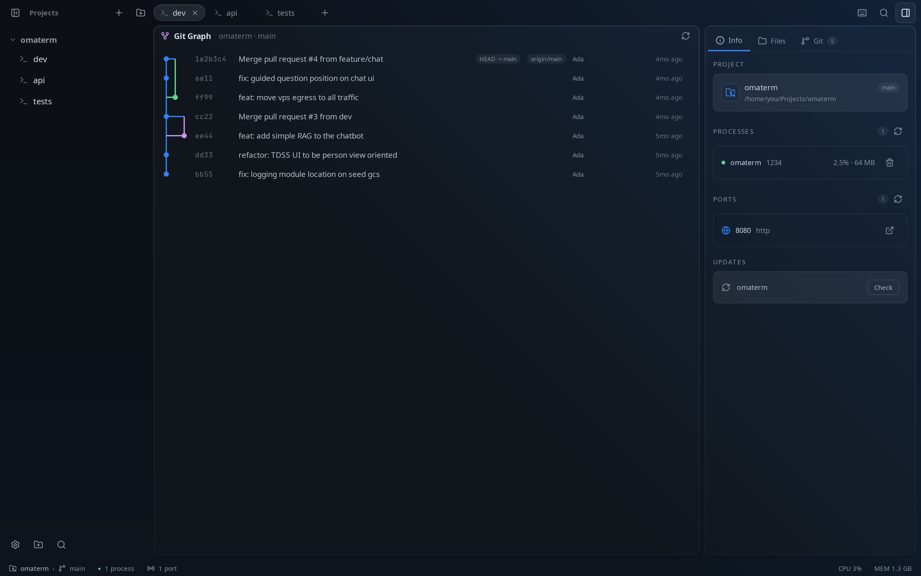Click the search icon in the sidebar footer
Image resolution: width=921 pixels, height=576 pixels.
pyautogui.click(x=61, y=545)
